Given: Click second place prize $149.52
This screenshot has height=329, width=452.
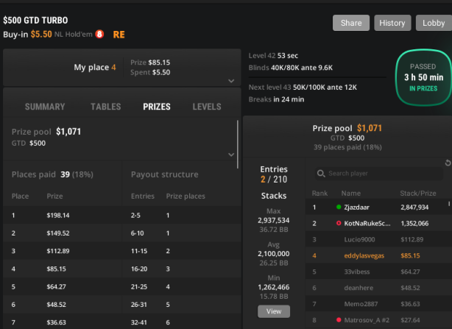Looking at the screenshot, I should (x=58, y=233).
